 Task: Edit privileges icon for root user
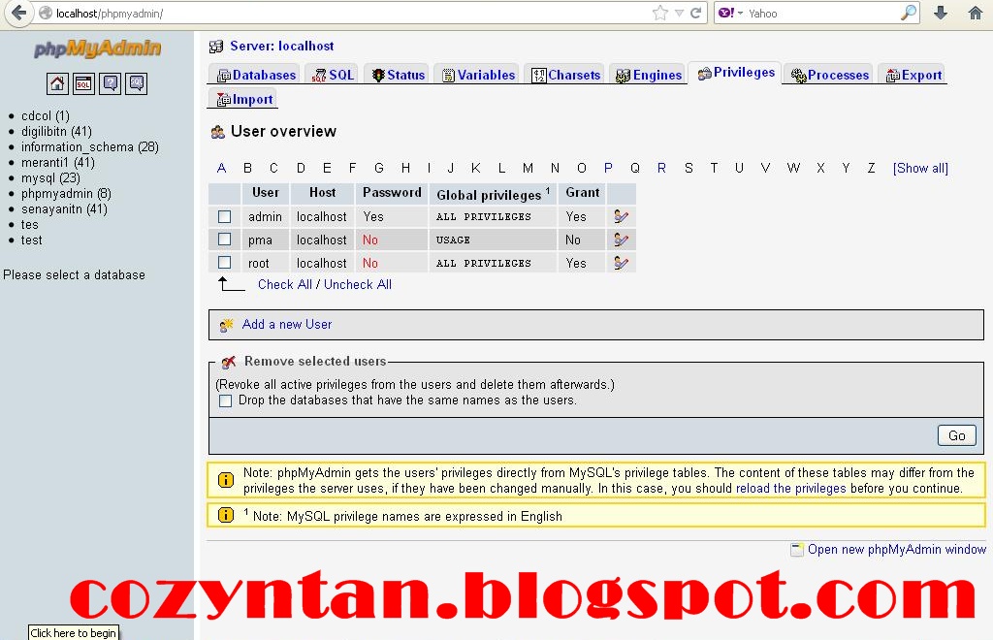(x=621, y=263)
